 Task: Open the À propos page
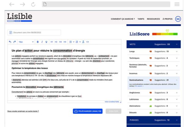(x=167, y=19)
